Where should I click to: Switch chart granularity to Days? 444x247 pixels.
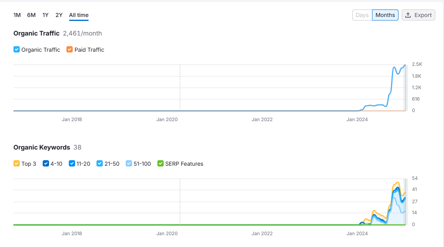point(362,15)
